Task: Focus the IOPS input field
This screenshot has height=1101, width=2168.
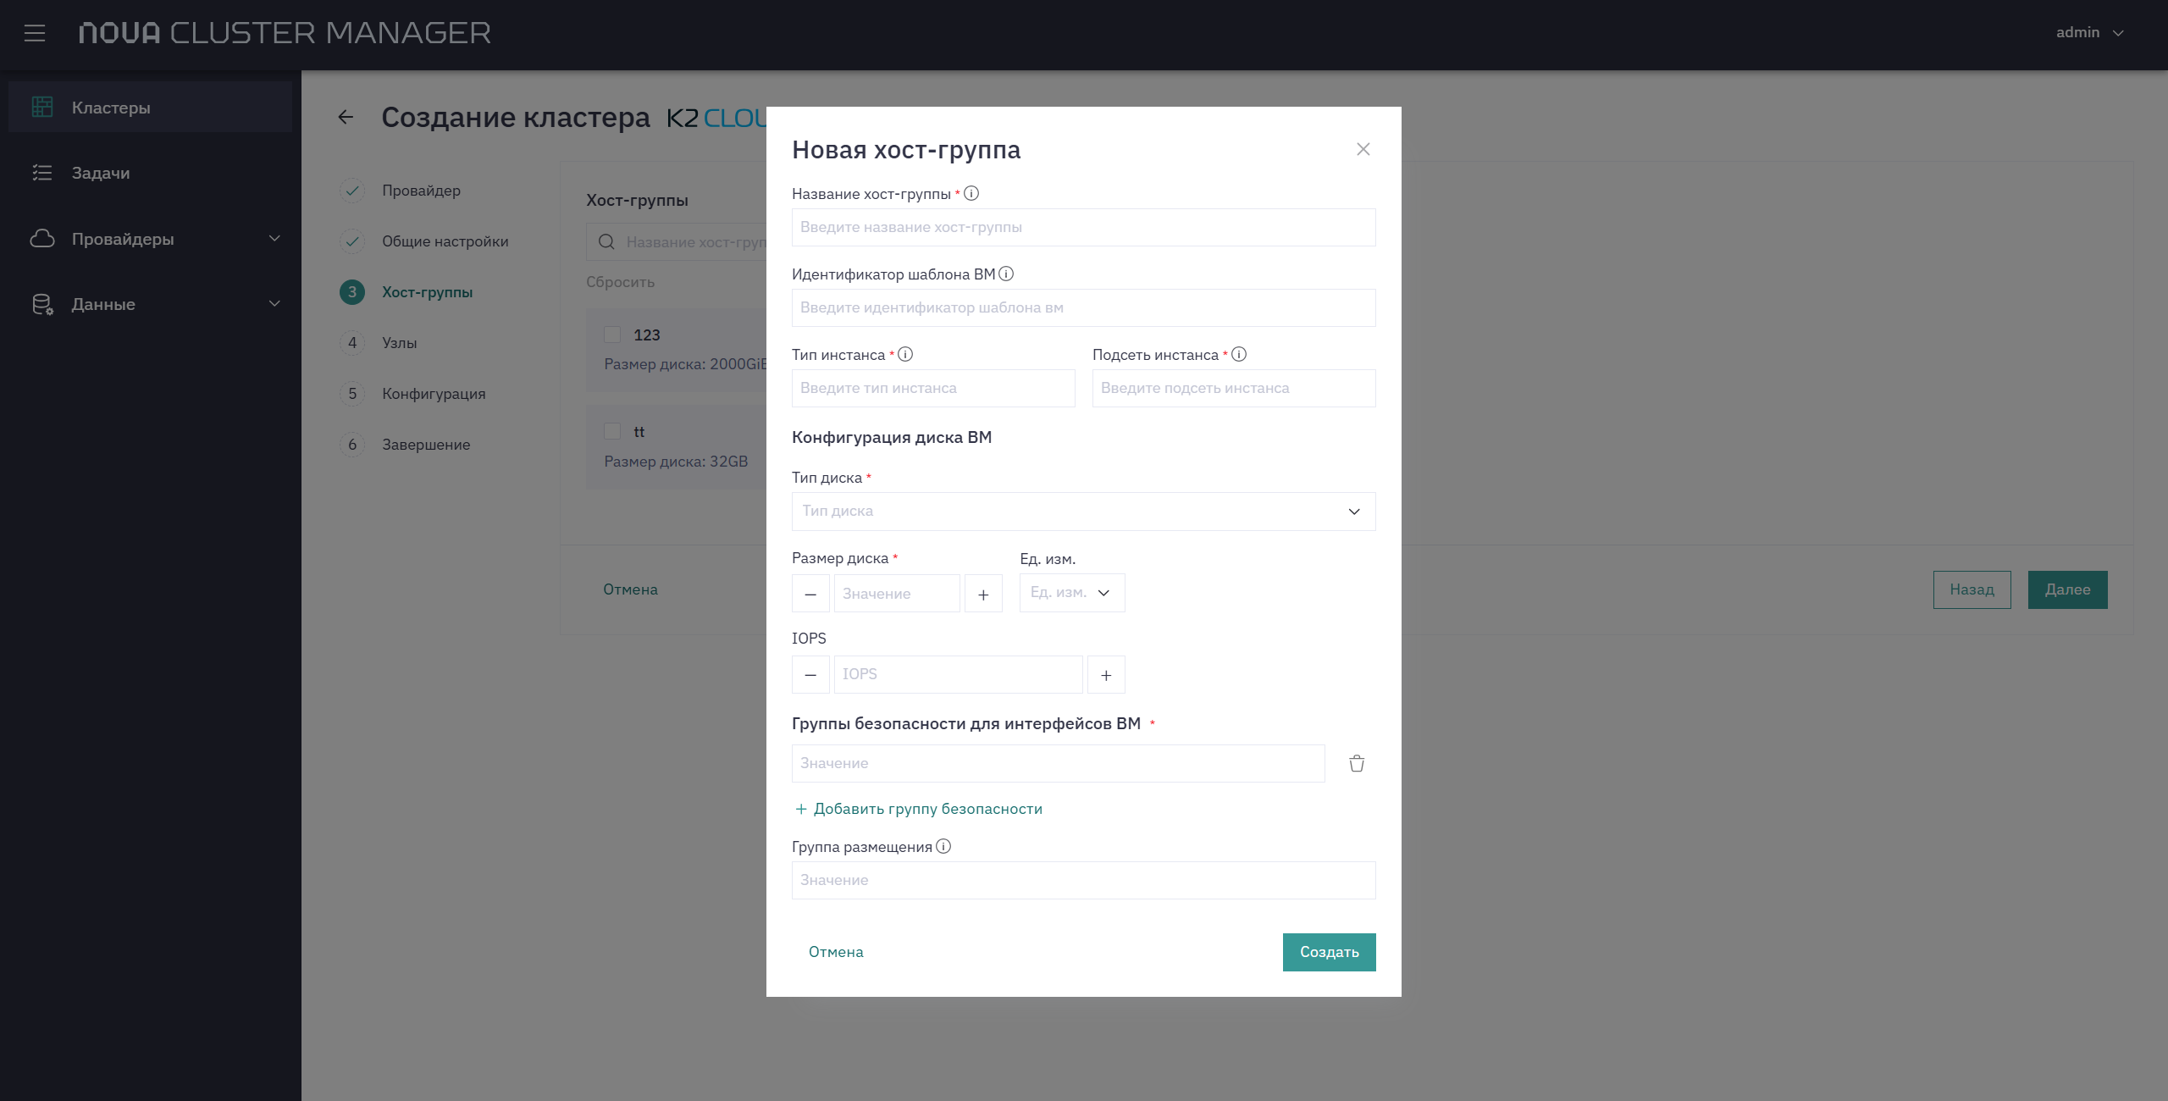Action: tap(958, 674)
